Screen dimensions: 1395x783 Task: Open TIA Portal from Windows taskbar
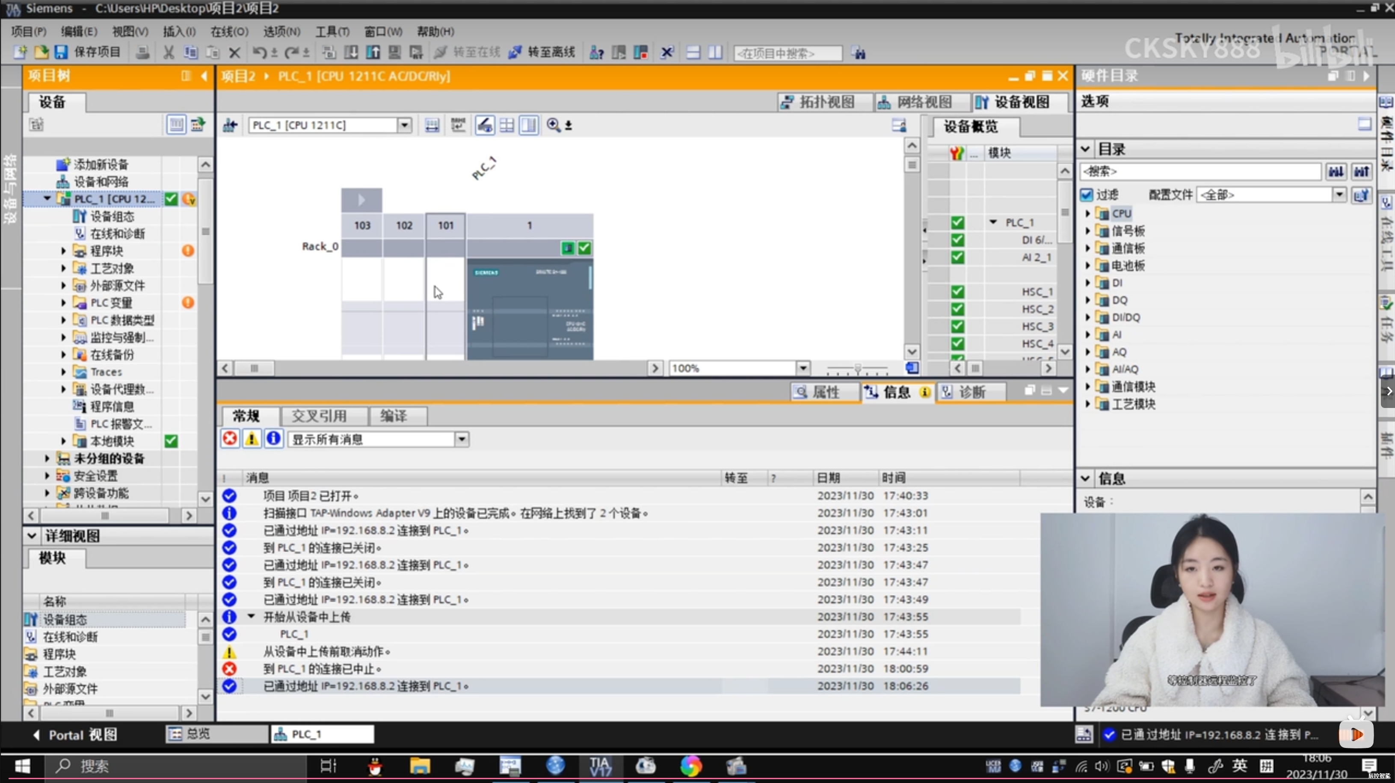coord(600,766)
